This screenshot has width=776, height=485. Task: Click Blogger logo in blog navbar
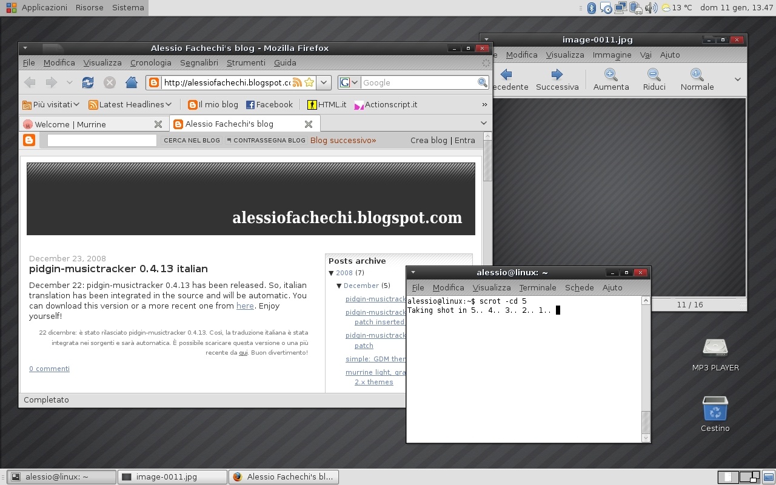pos(29,140)
